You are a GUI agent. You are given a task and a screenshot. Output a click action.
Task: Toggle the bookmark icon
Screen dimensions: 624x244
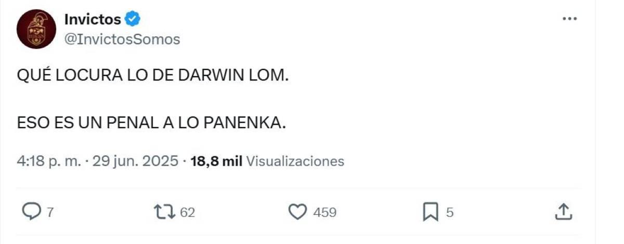click(x=431, y=212)
